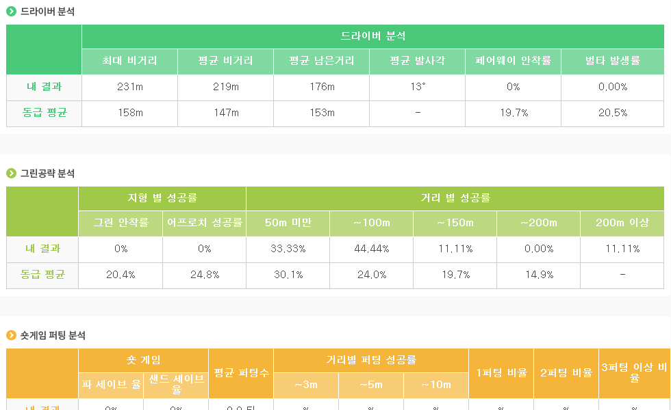Click the arrow icon next to 그린공략 분석

(x=11, y=174)
